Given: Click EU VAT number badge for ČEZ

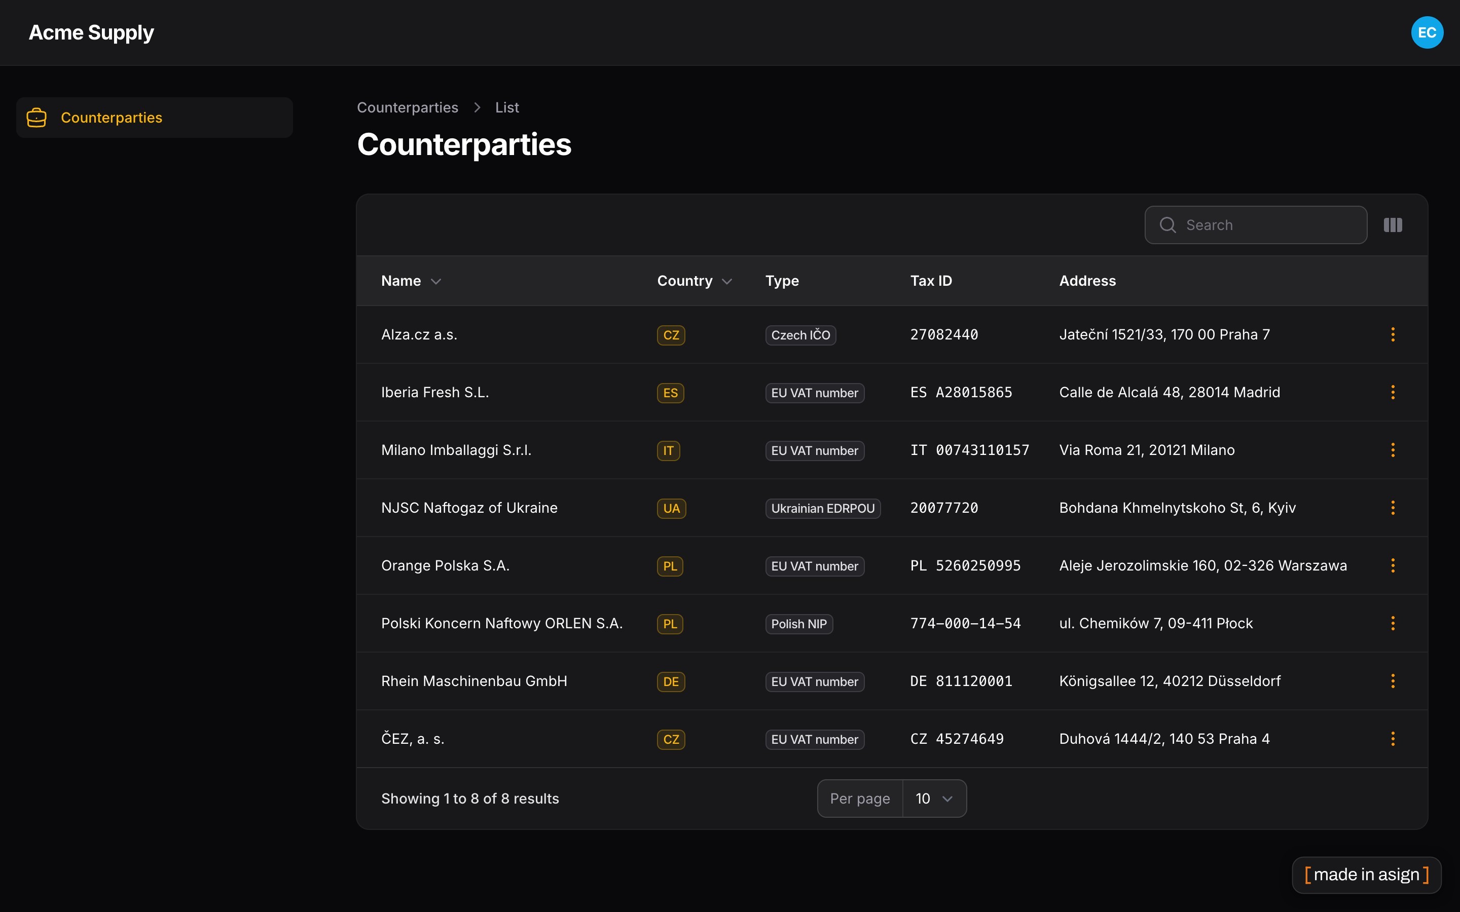Looking at the screenshot, I should click(815, 740).
